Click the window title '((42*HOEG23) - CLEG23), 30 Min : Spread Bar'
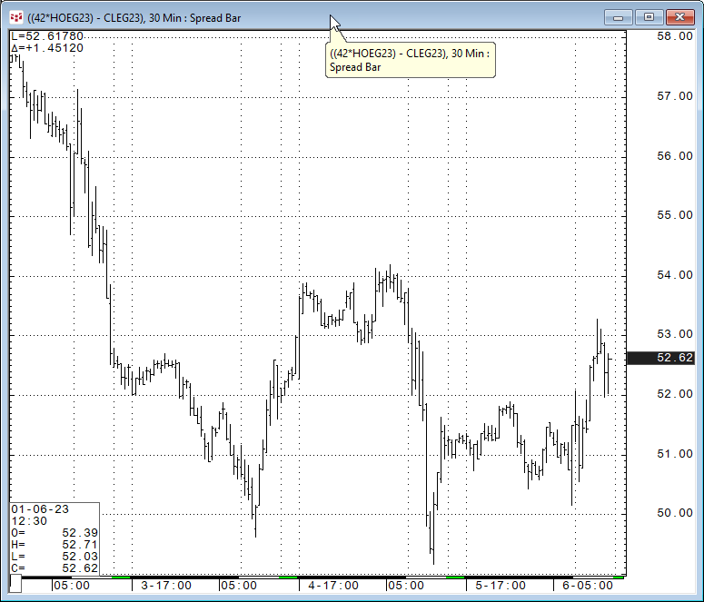The width and height of the screenshot is (704, 602). (x=134, y=18)
